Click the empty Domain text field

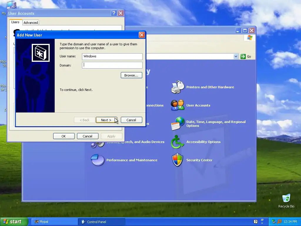click(112, 65)
